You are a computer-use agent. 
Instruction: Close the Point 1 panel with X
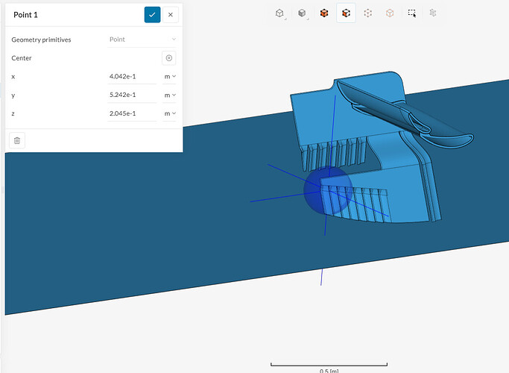(x=171, y=15)
